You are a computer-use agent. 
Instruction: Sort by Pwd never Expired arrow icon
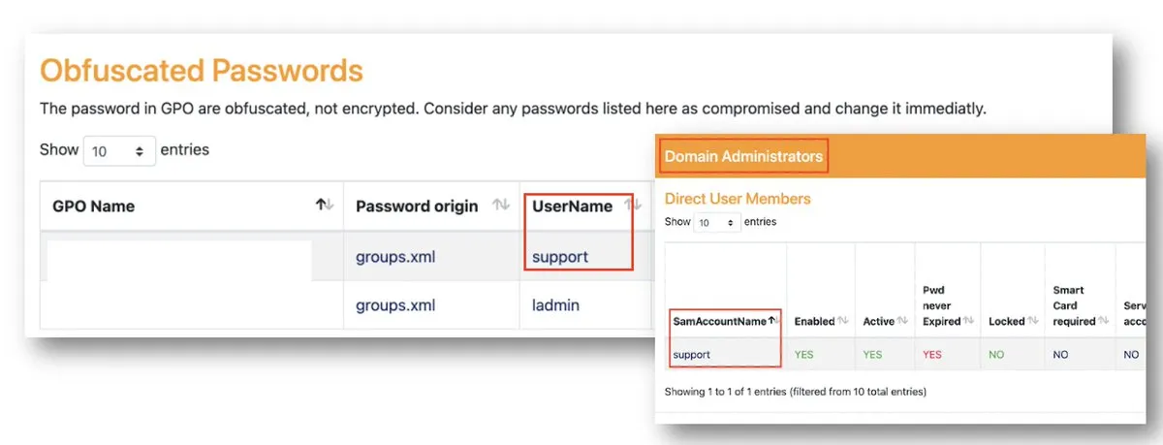pyautogui.click(x=969, y=321)
